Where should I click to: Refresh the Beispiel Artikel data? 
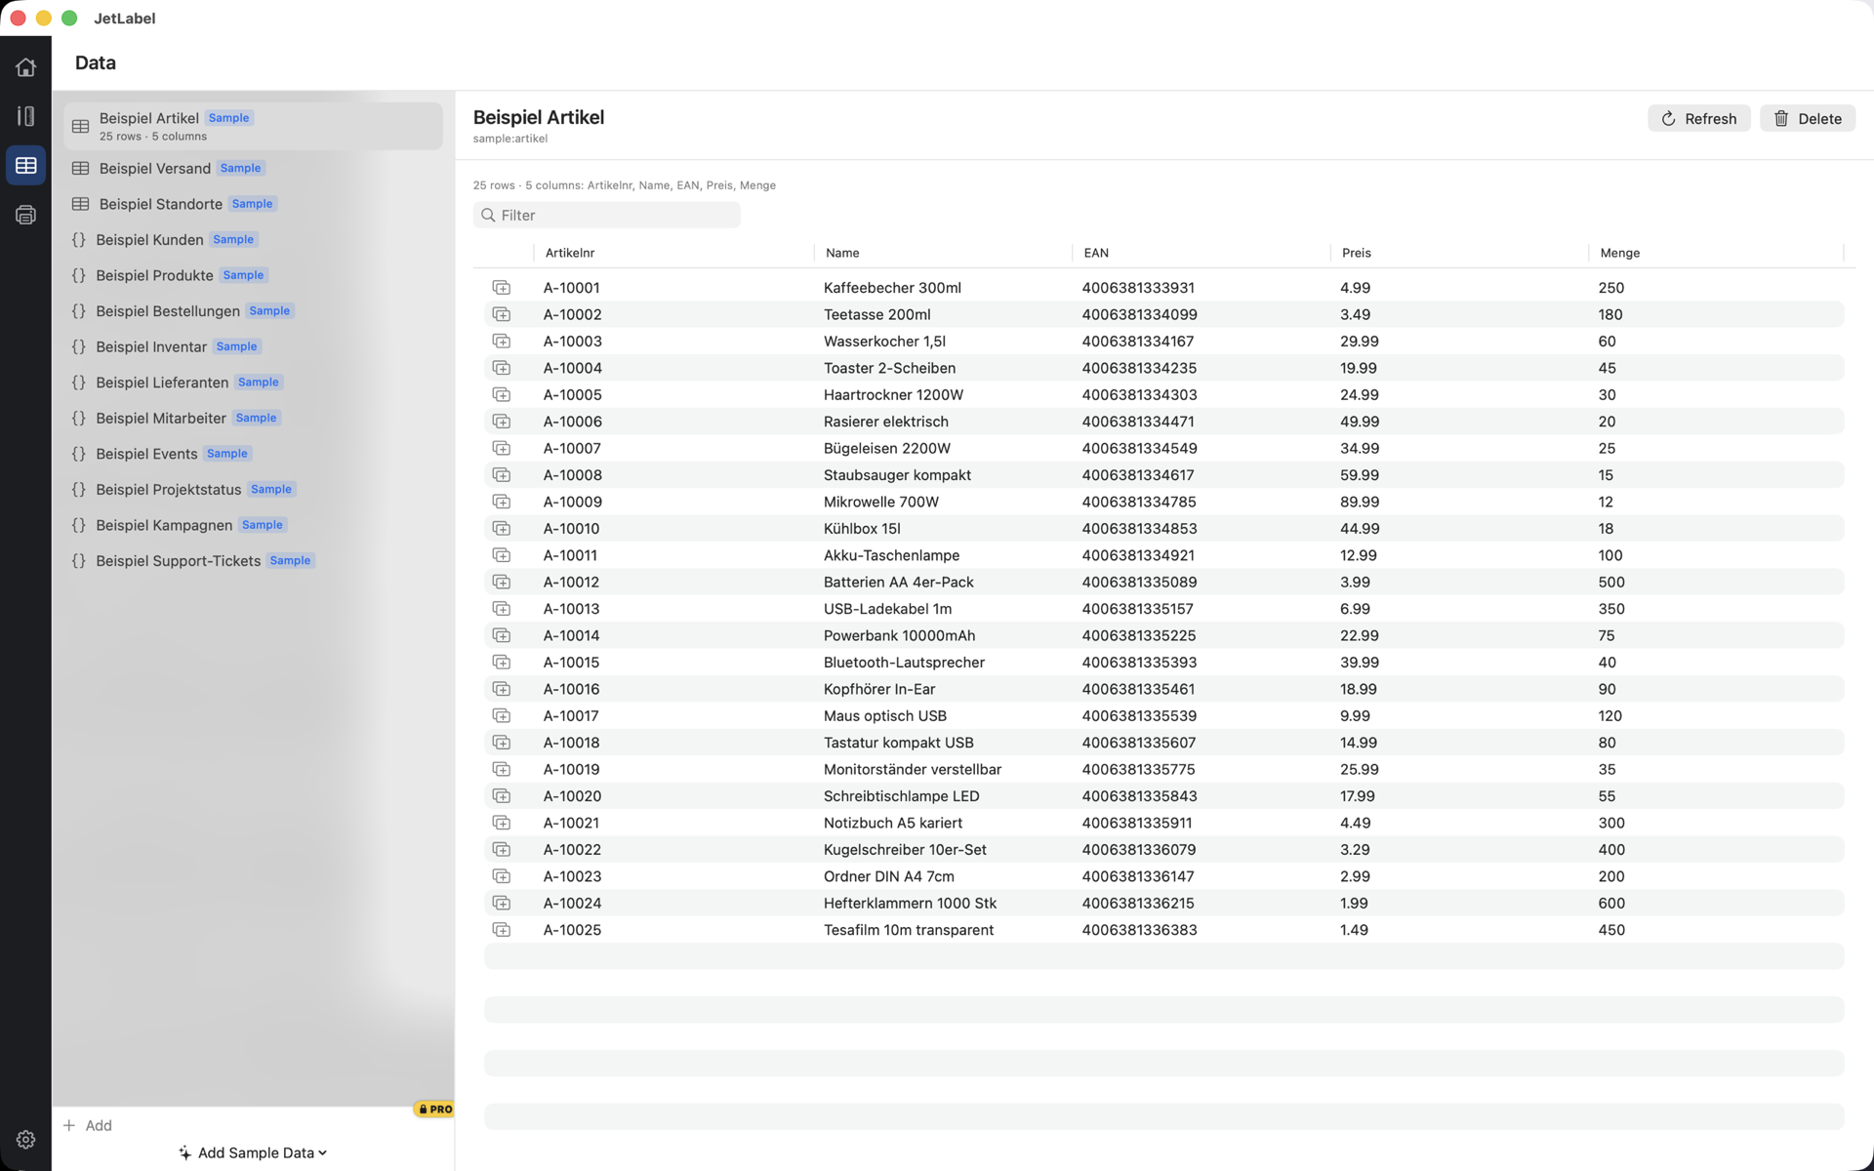coord(1698,118)
